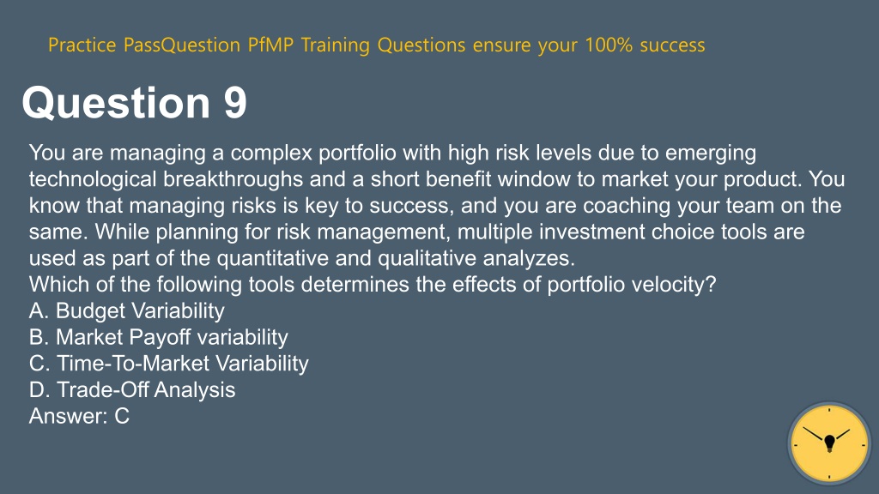This screenshot has height=494, width=879.
Task: Click the word "technological" in the paragraph
Action: click(93, 179)
